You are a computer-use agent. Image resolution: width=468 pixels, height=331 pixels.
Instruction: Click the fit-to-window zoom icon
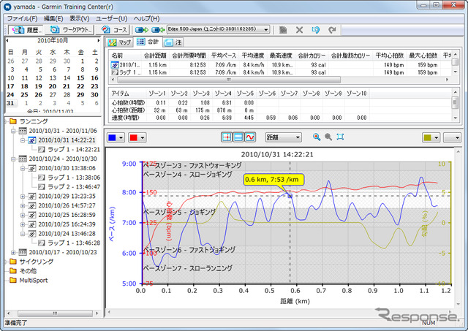pyautogui.click(x=340, y=137)
